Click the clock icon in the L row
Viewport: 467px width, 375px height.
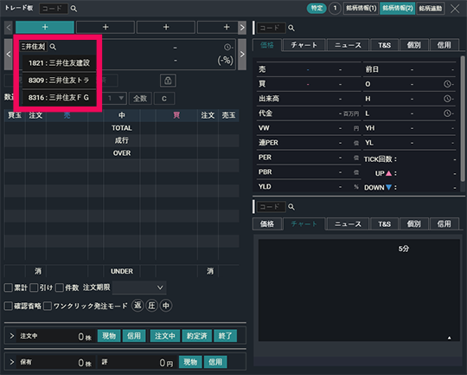[447, 113]
